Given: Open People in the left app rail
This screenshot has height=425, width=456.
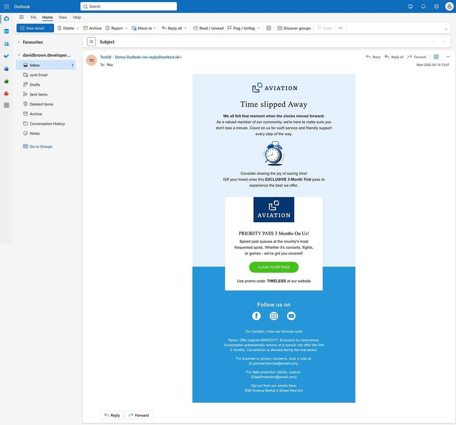Looking at the screenshot, I should [6, 44].
